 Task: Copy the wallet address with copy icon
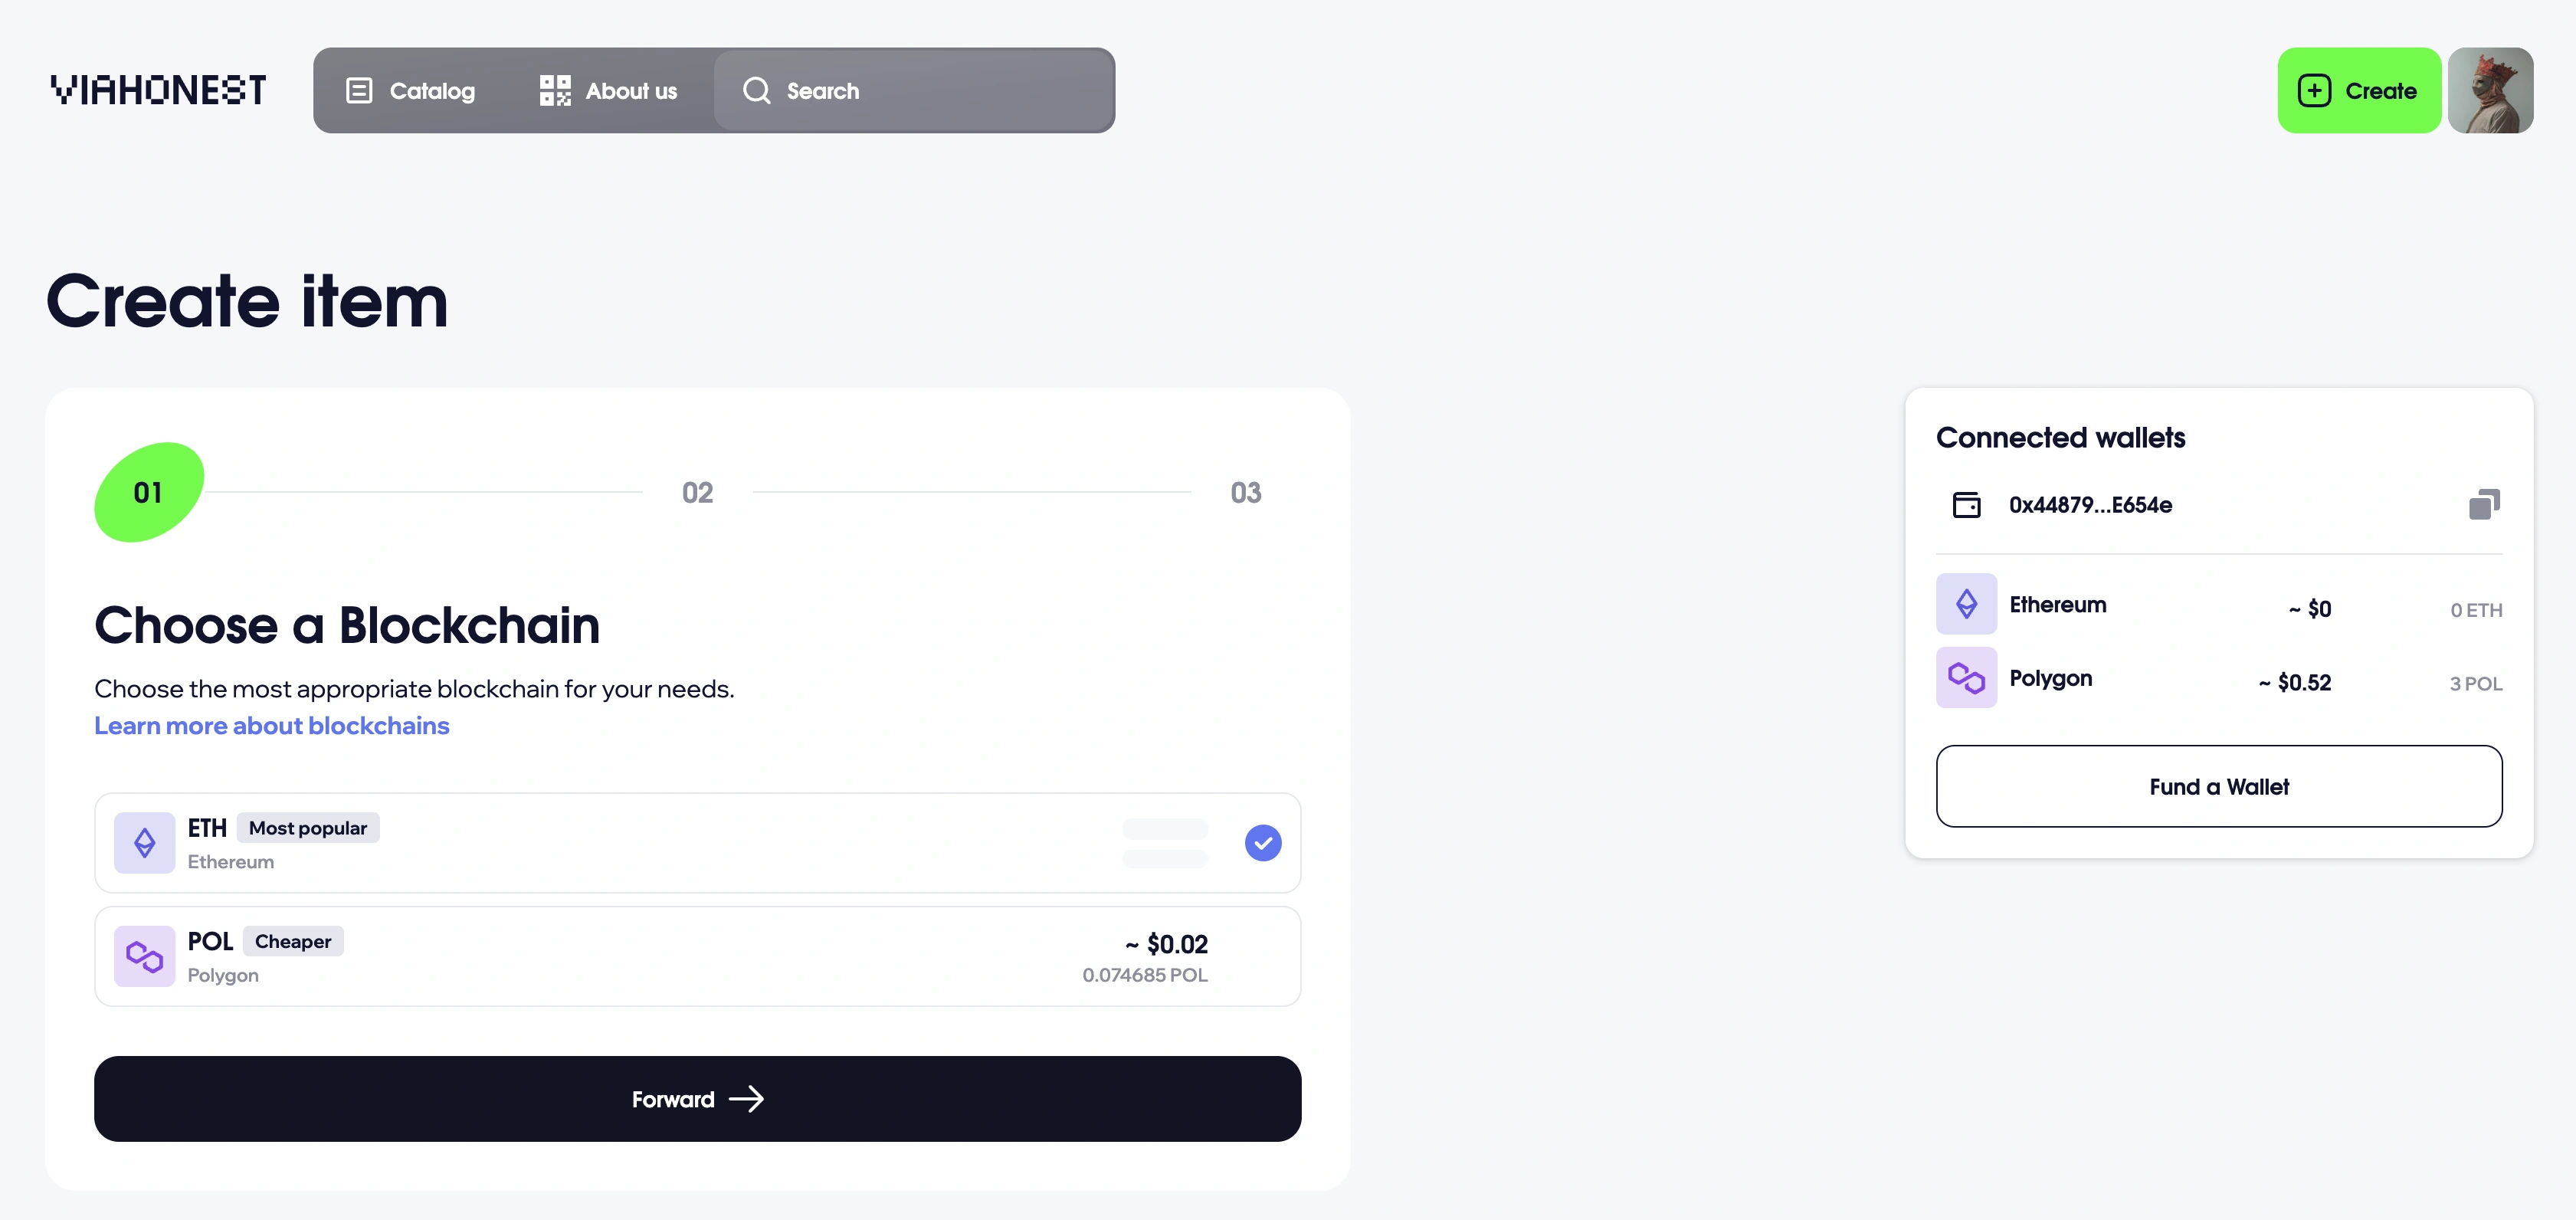2484,504
